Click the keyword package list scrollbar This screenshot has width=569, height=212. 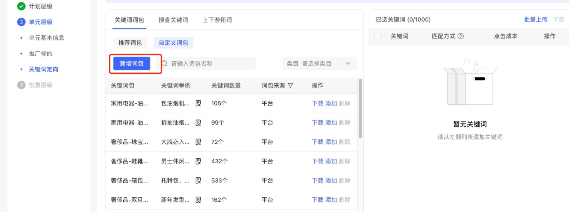pyautogui.click(x=360, y=108)
